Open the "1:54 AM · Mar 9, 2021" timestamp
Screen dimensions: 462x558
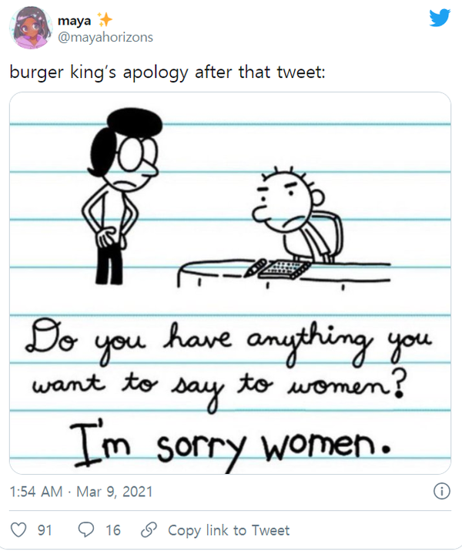click(82, 491)
